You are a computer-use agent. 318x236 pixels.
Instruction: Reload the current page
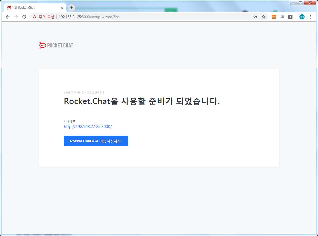[24, 17]
